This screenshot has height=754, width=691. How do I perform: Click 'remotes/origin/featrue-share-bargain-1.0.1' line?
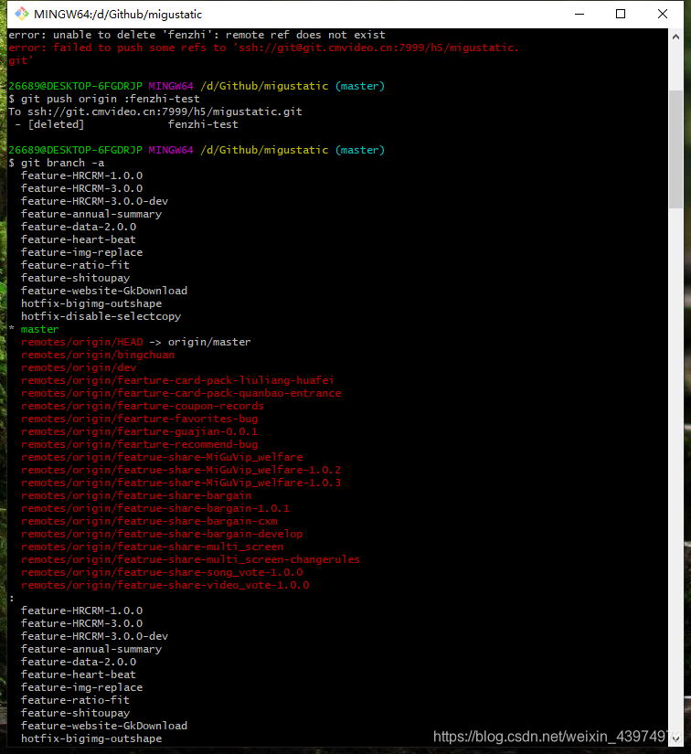(x=155, y=508)
